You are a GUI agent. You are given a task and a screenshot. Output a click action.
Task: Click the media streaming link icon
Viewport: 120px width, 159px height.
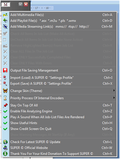coord(5,27)
